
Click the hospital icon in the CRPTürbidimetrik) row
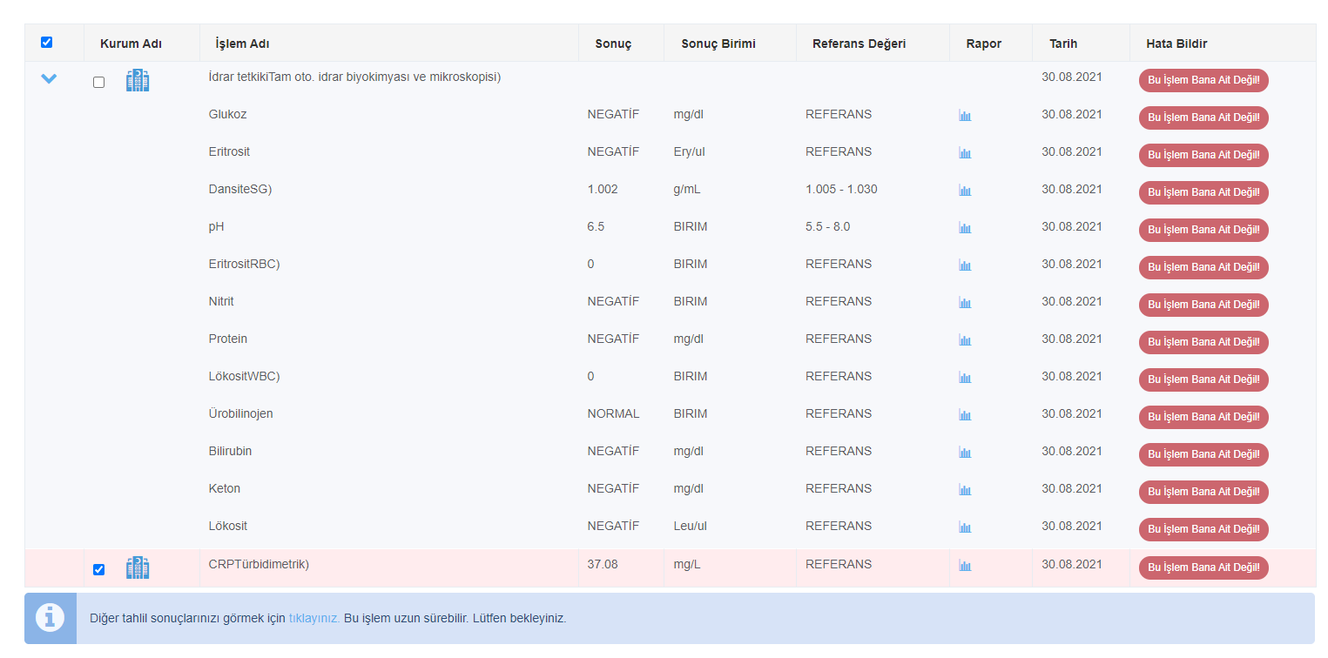[138, 568]
